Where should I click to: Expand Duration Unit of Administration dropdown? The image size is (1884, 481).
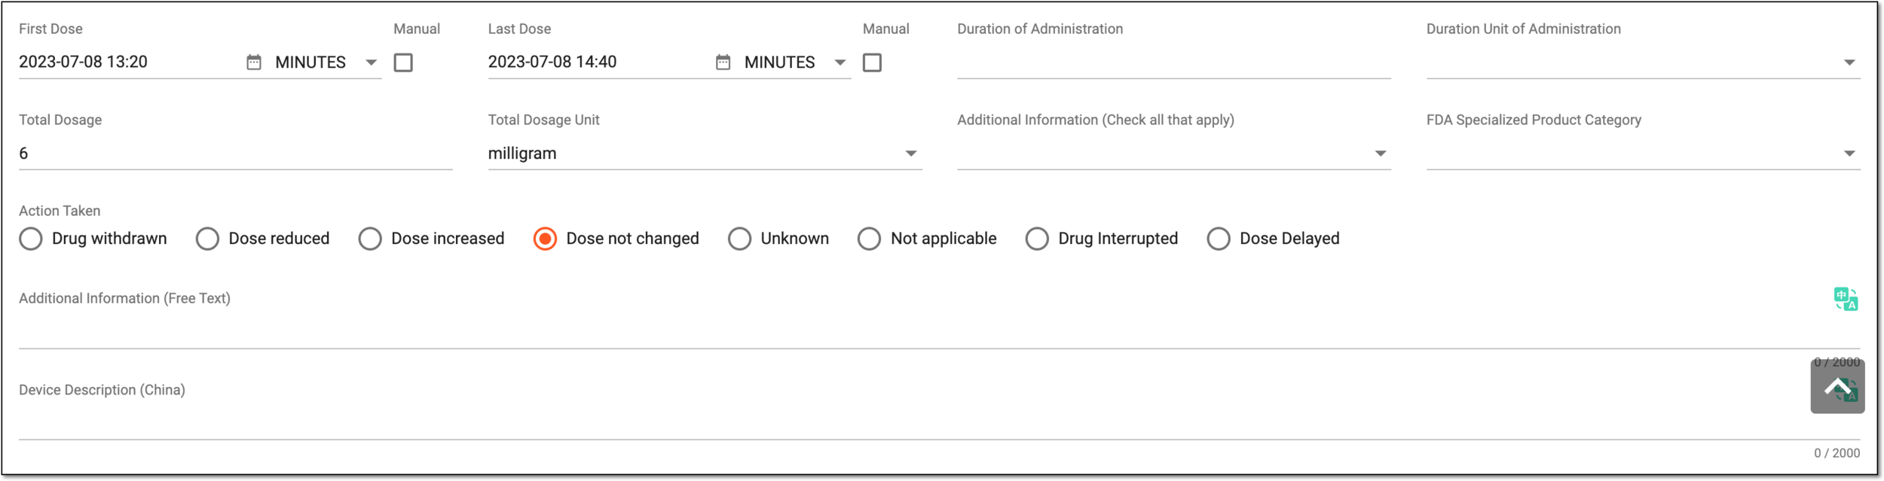1643,62
